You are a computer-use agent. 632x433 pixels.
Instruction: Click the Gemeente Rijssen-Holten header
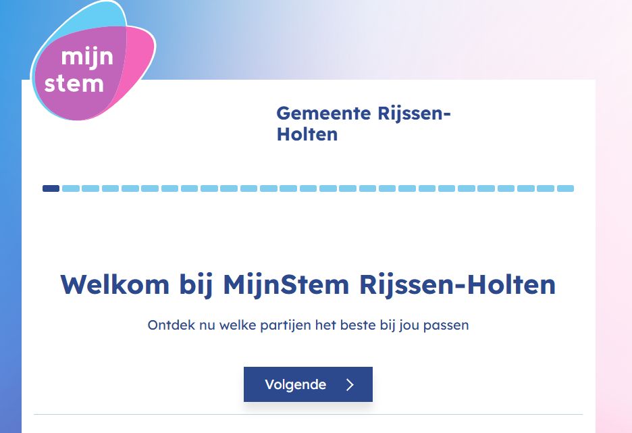[x=365, y=124]
